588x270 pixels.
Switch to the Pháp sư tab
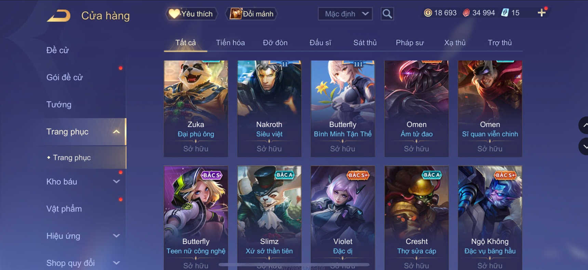click(x=410, y=43)
